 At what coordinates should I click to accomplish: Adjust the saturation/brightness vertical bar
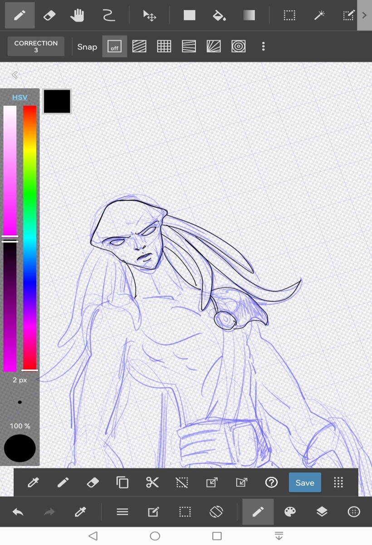[10, 238]
